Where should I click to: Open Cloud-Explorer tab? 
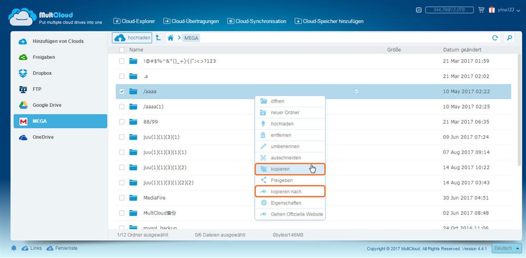[134, 21]
